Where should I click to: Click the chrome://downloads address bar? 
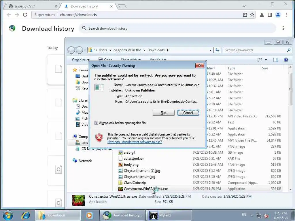pyautogui.click(x=78, y=15)
